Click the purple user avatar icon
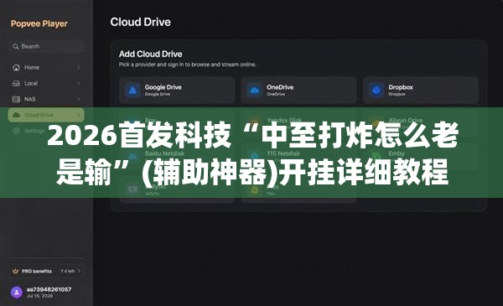Screen dimensions: 503x306 [x=17, y=293]
